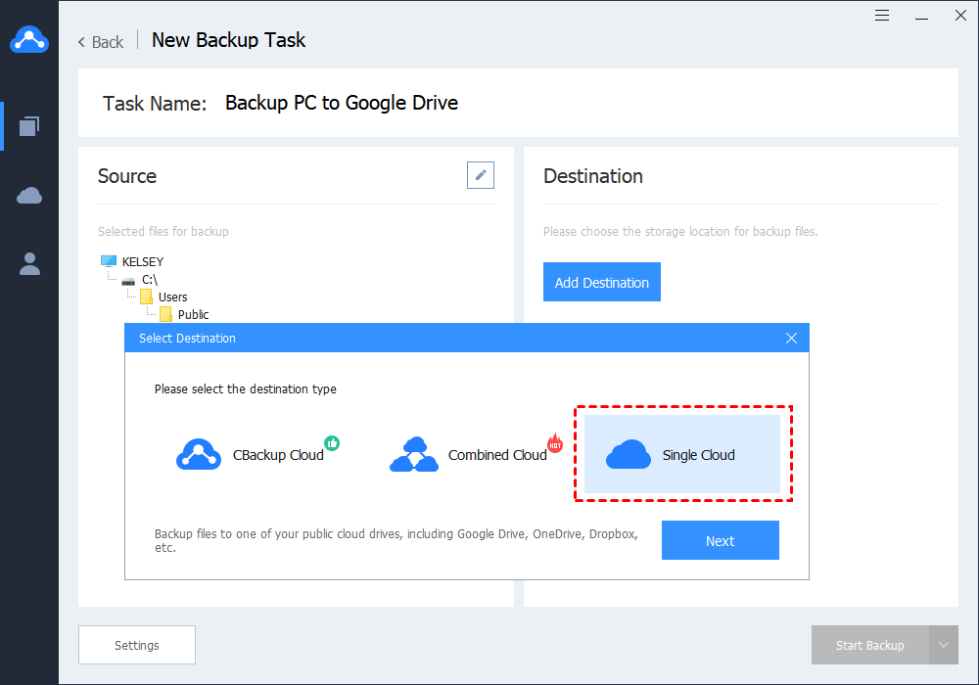979x685 pixels.
Task: Click the 'Please select the destination type' text
Action: 246,389
